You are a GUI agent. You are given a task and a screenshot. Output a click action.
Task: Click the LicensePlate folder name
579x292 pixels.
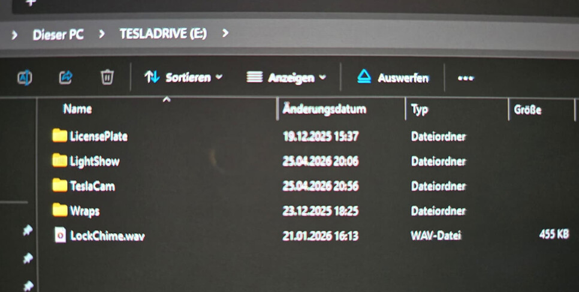(x=98, y=136)
